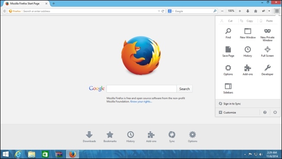Open the Know your rights link
The image size is (282, 159).
coord(141,101)
